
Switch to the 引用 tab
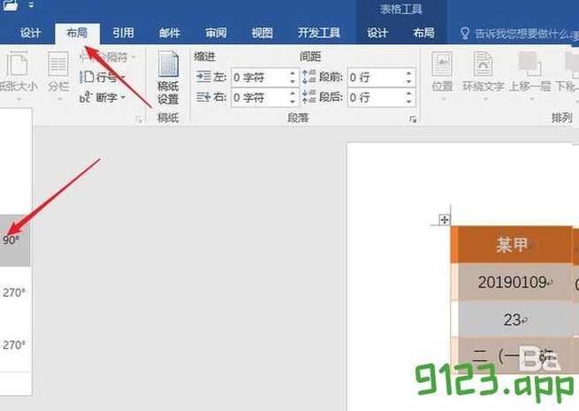point(123,34)
